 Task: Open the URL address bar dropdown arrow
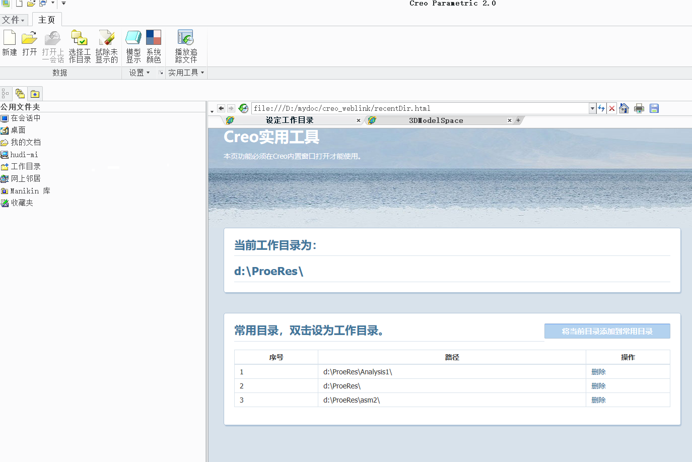(x=592, y=108)
